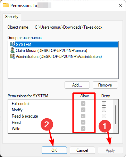Open the Security tab
Screen dimensions: 126x157
pyautogui.click(x=12, y=17)
